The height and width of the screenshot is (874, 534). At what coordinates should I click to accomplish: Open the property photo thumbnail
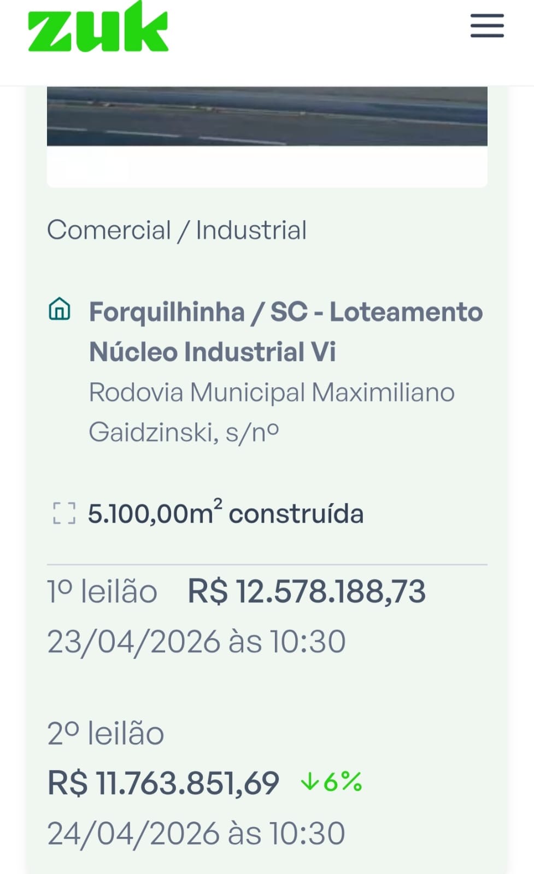[x=267, y=116]
